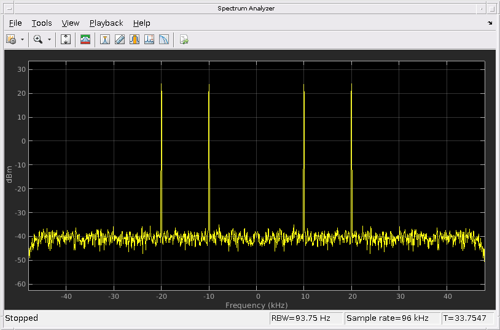500x330 pixels.
Task: Click the Sample rate=96 kHz status field
Action: point(391,318)
